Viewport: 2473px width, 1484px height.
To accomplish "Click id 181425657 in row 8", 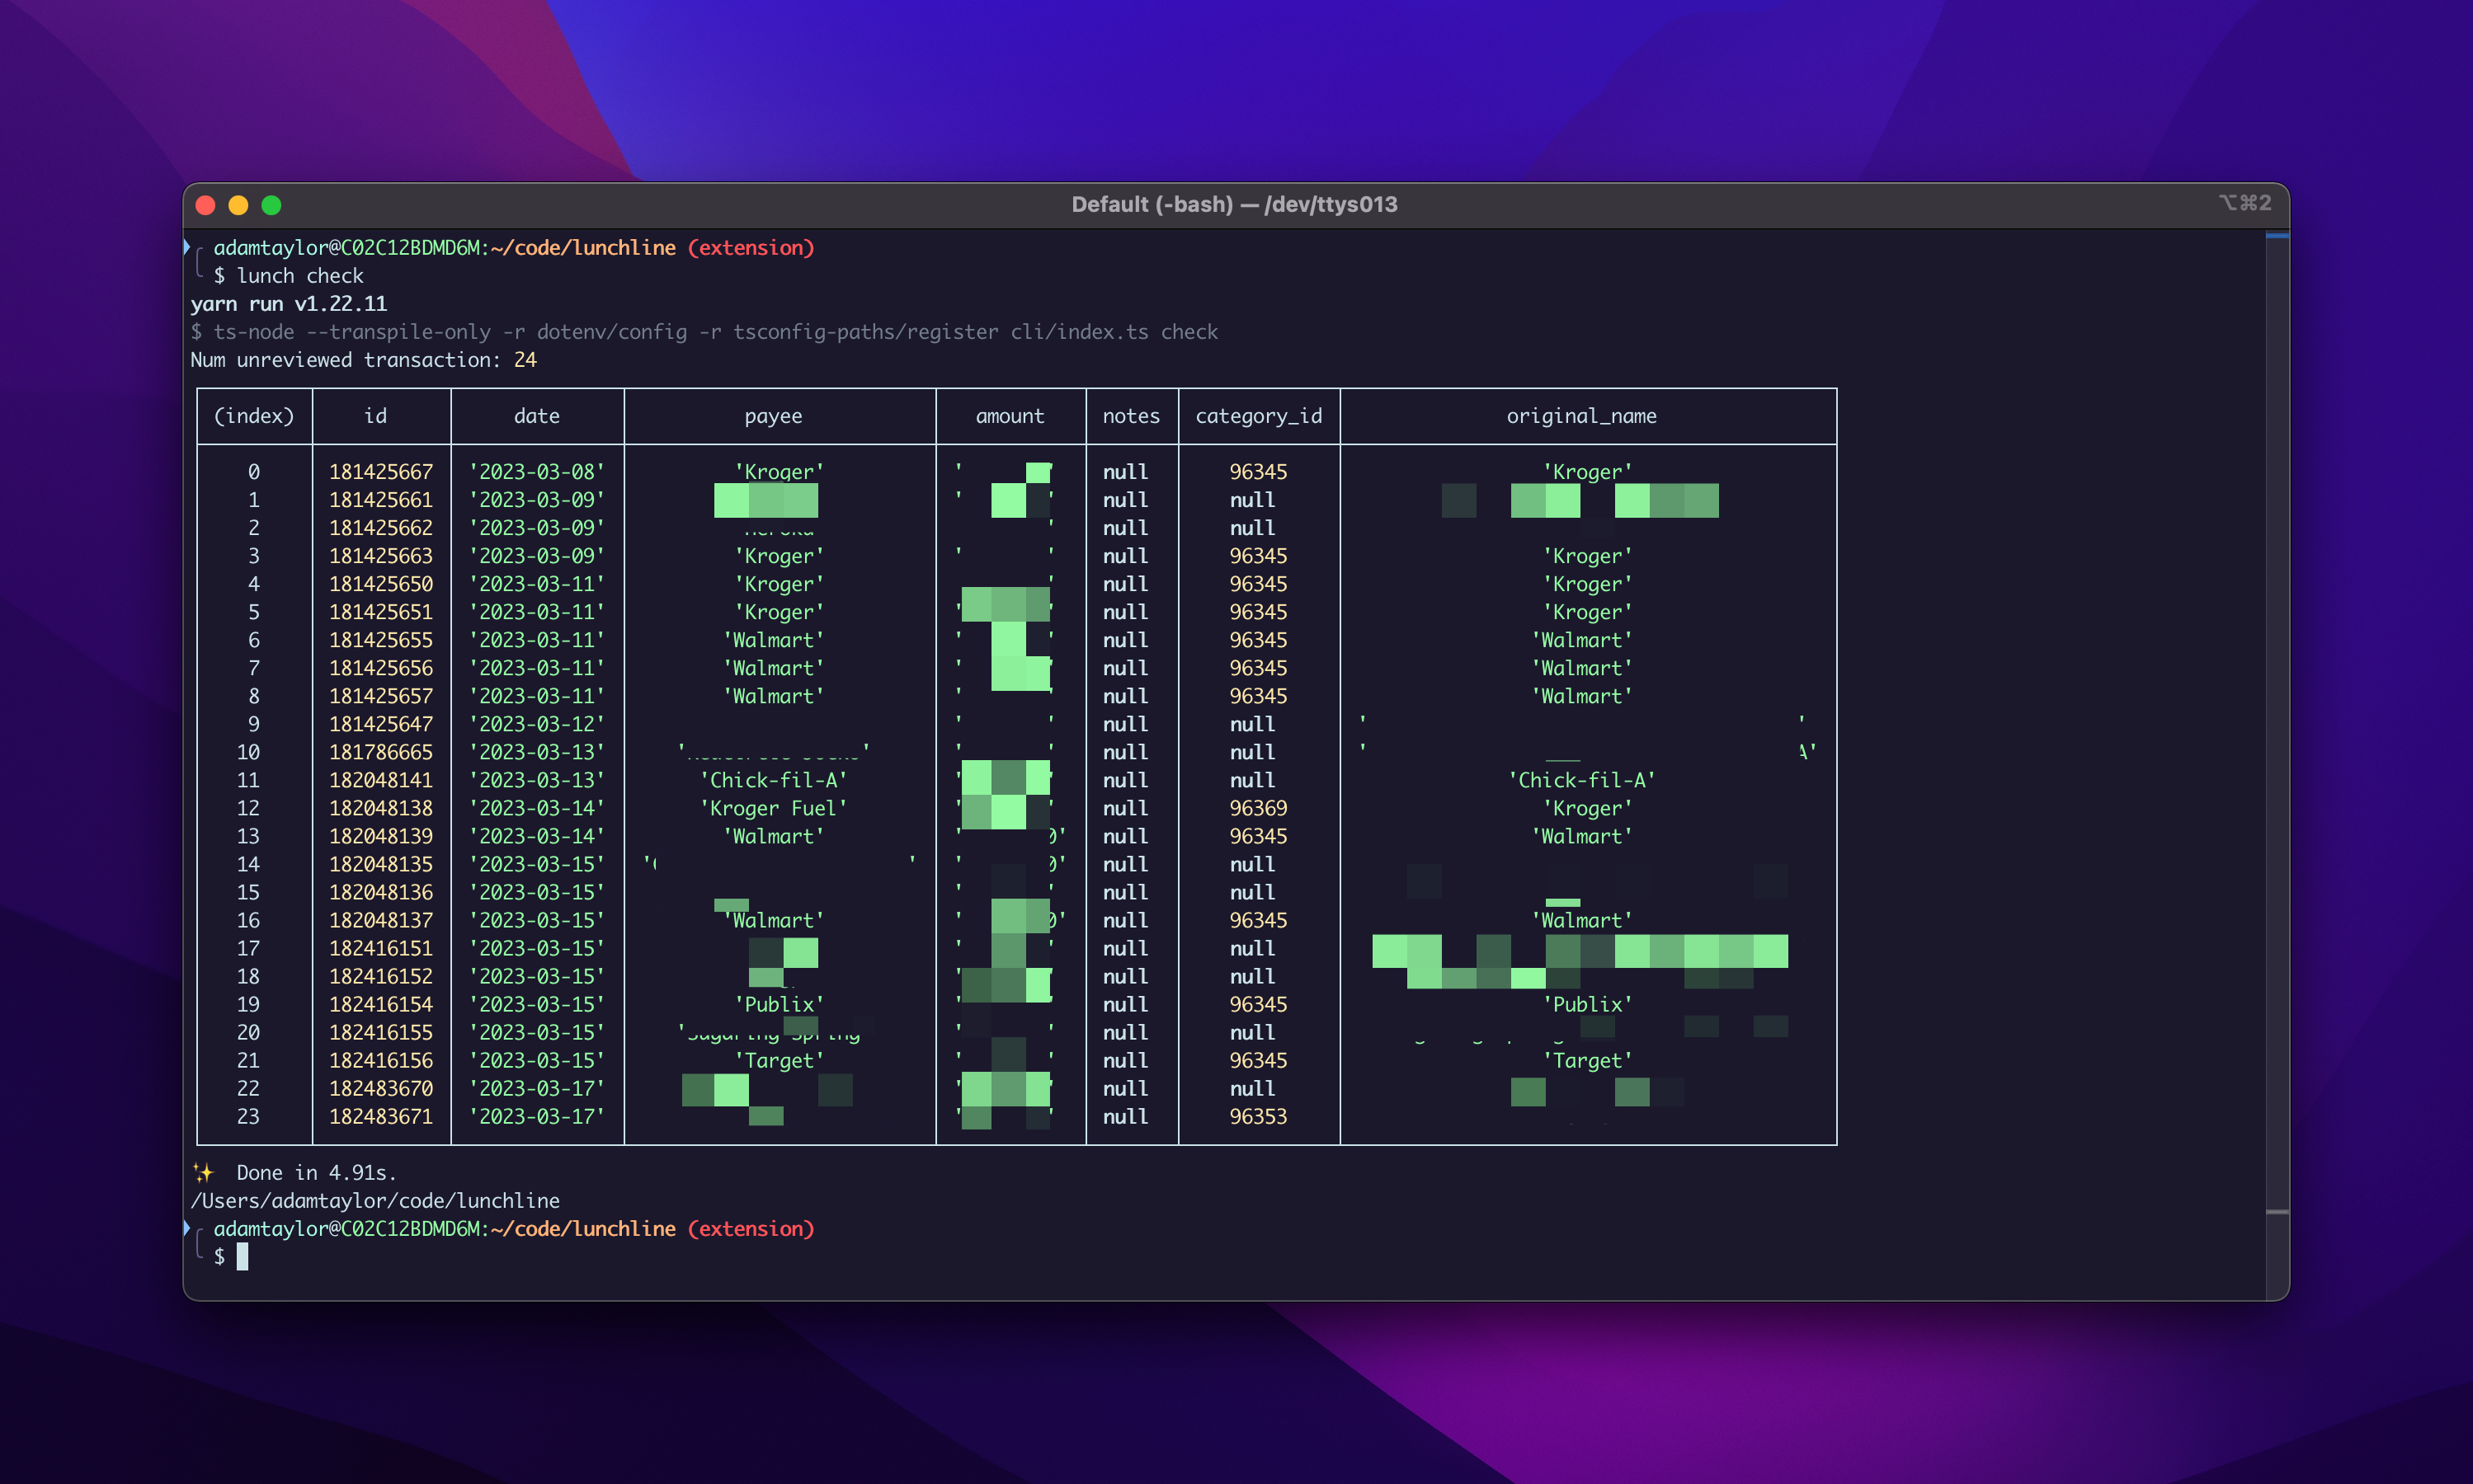I will click(x=381, y=696).
